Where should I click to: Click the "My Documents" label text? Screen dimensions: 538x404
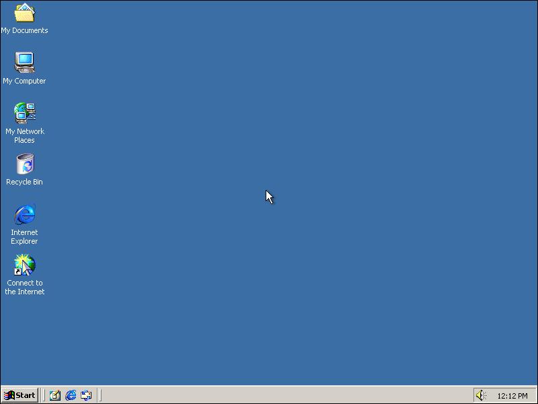pos(24,30)
